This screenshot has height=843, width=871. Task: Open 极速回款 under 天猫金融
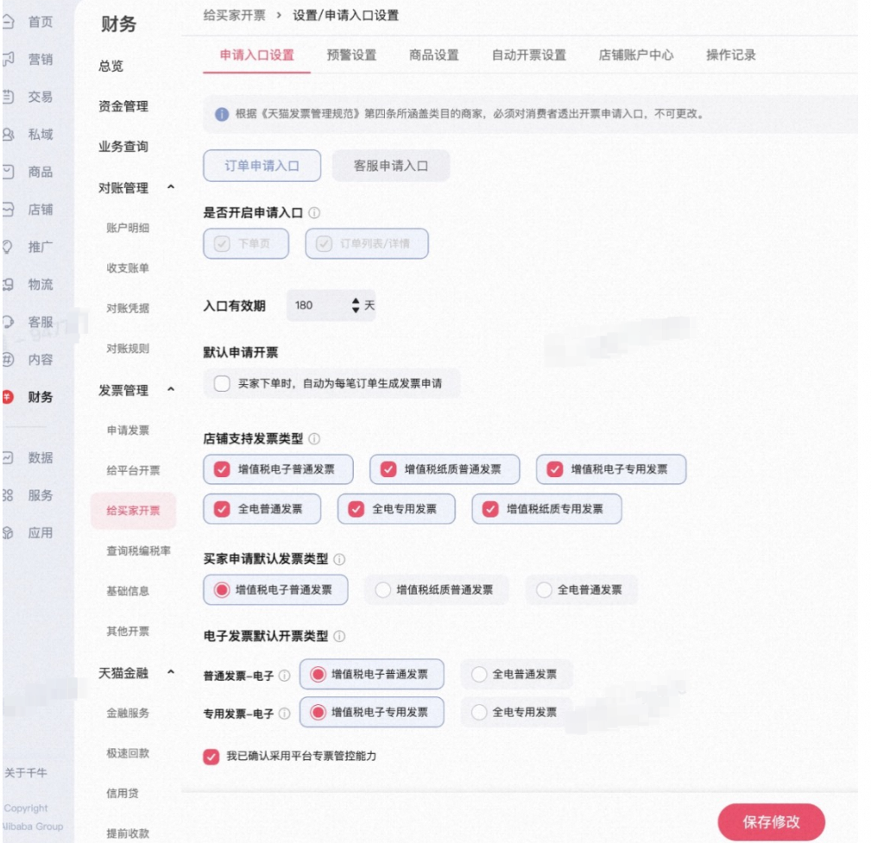pyautogui.click(x=128, y=753)
